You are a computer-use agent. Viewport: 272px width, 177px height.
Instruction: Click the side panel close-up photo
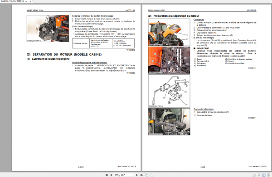(x=169, y=60)
